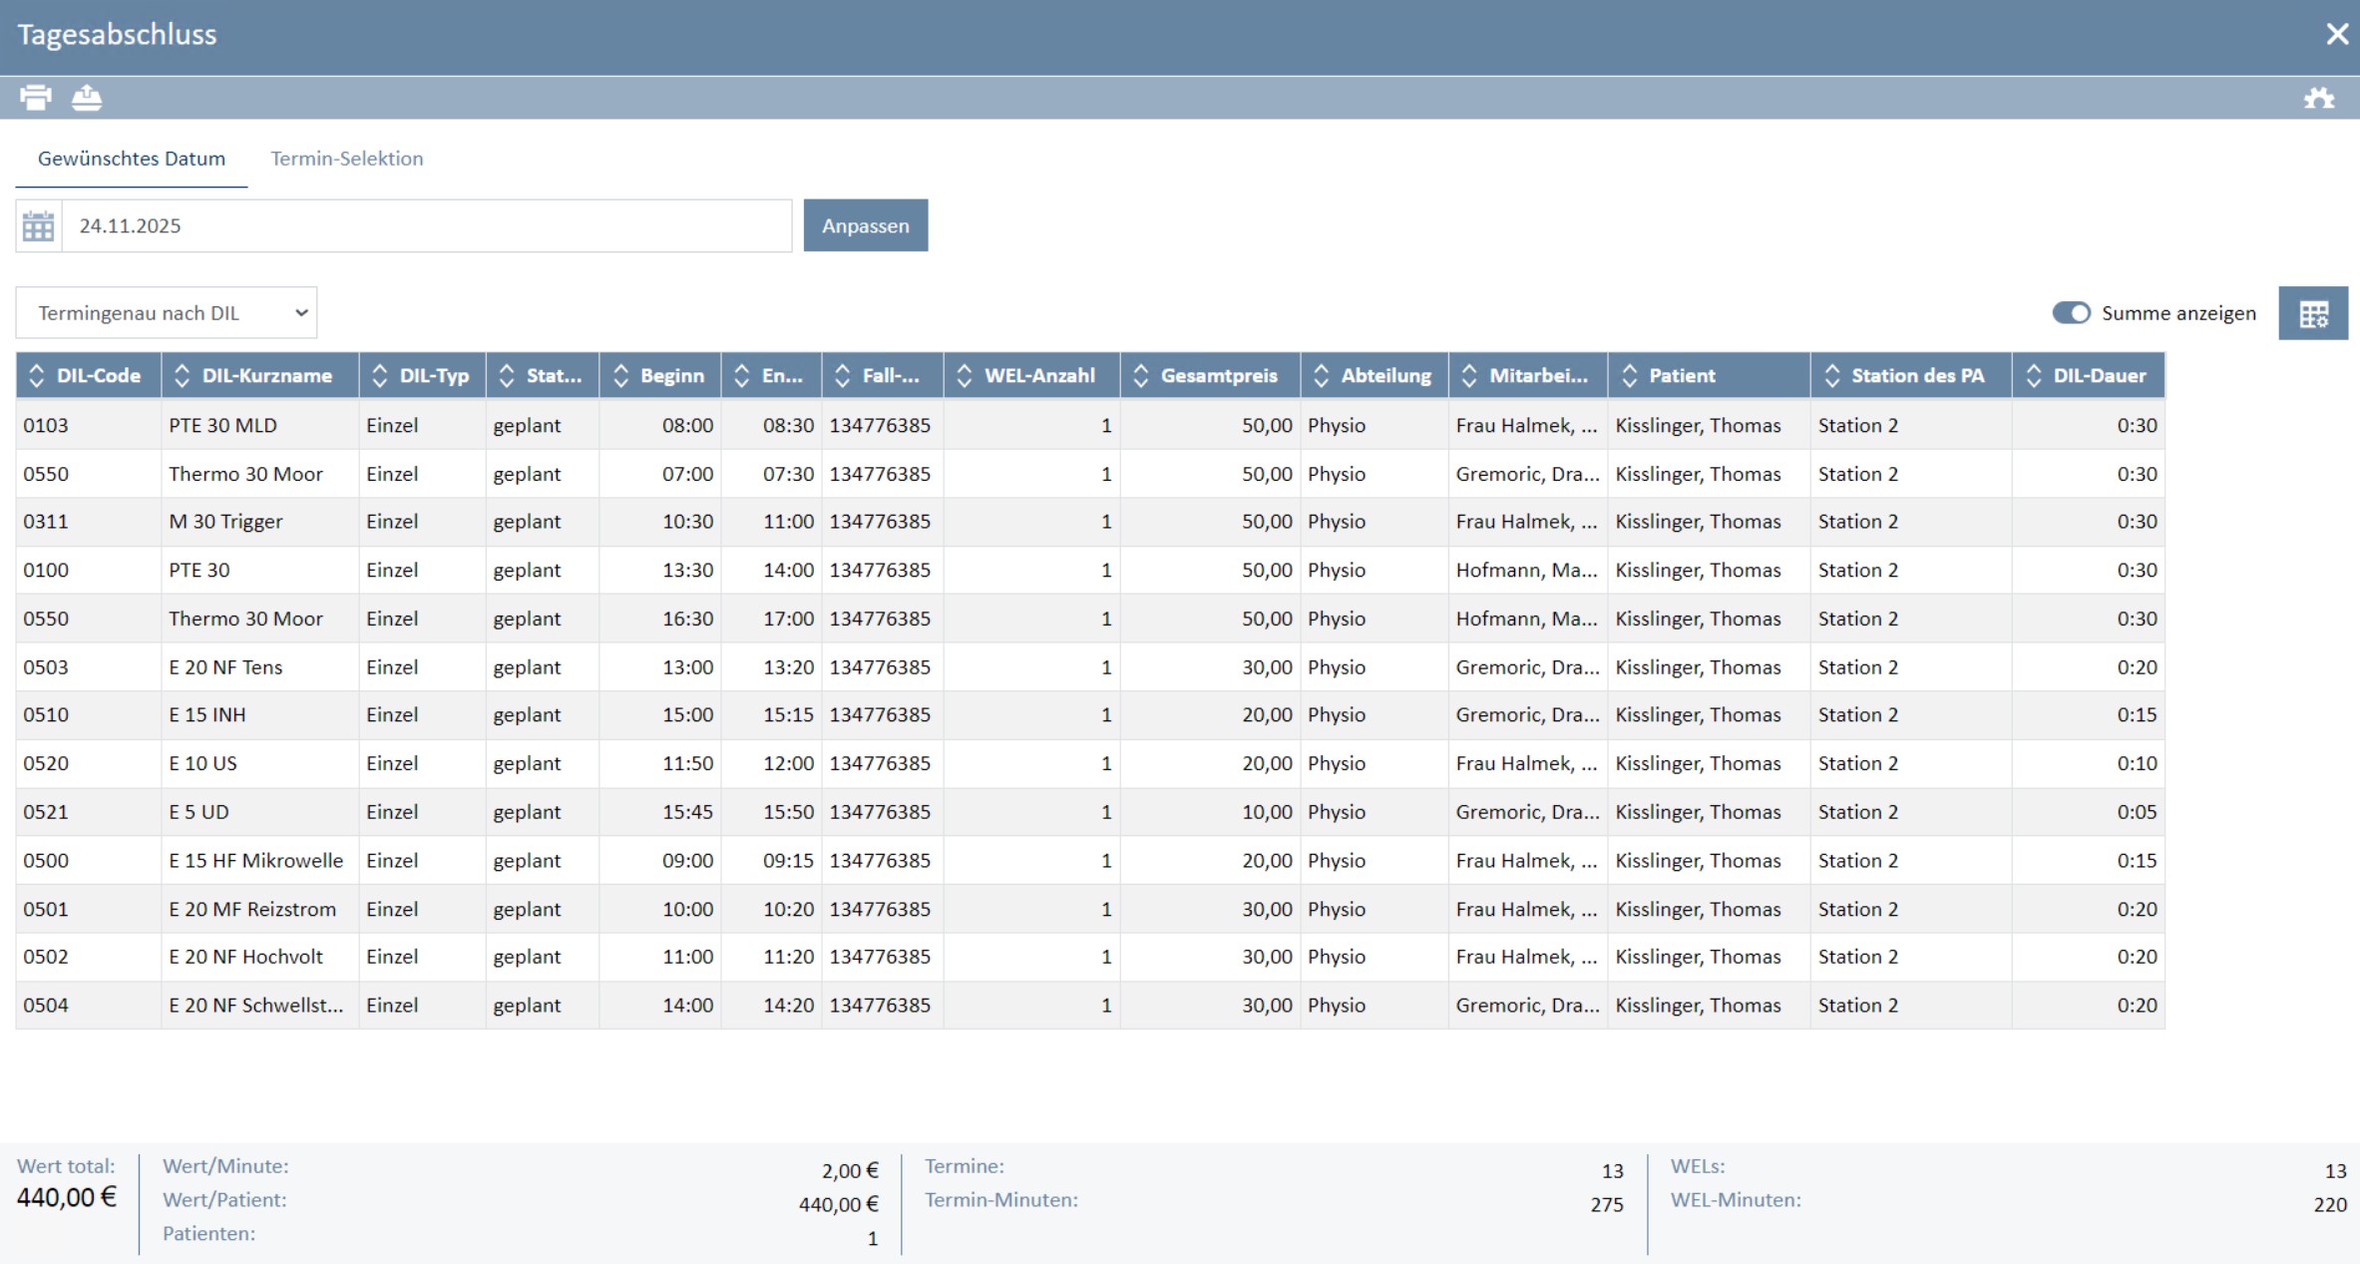The height and width of the screenshot is (1264, 2360).
Task: Open the puzzle-piece extensions icon
Action: click(x=2319, y=98)
